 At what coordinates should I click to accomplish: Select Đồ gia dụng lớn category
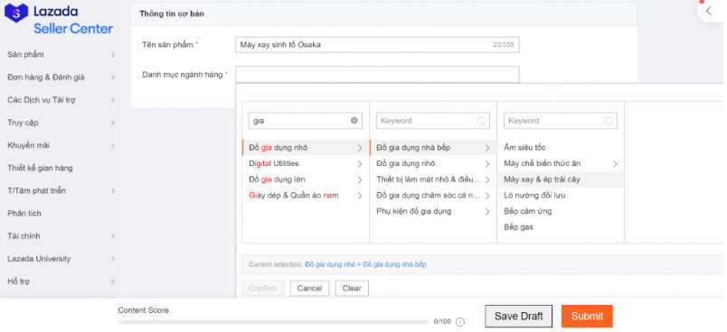[306, 179]
